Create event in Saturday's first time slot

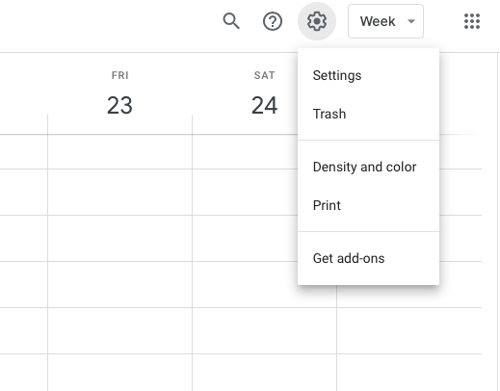245,151
